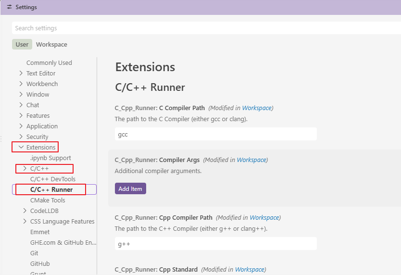
Task: Select Chat in settings tree
Action: (33, 105)
